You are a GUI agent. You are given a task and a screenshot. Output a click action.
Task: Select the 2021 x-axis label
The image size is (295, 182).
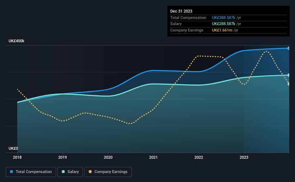(153, 157)
